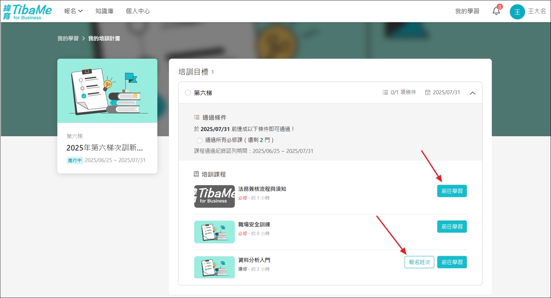Navigate to 我的學習 in the breadcrumb
551x298 pixels.
pos(68,39)
